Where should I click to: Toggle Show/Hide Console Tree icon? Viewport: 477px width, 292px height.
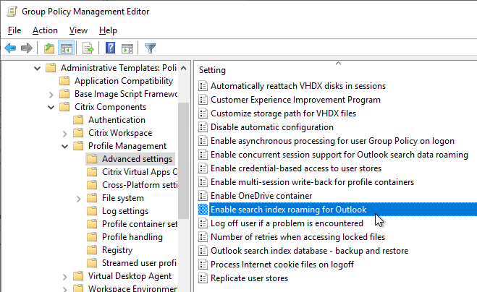(67, 48)
